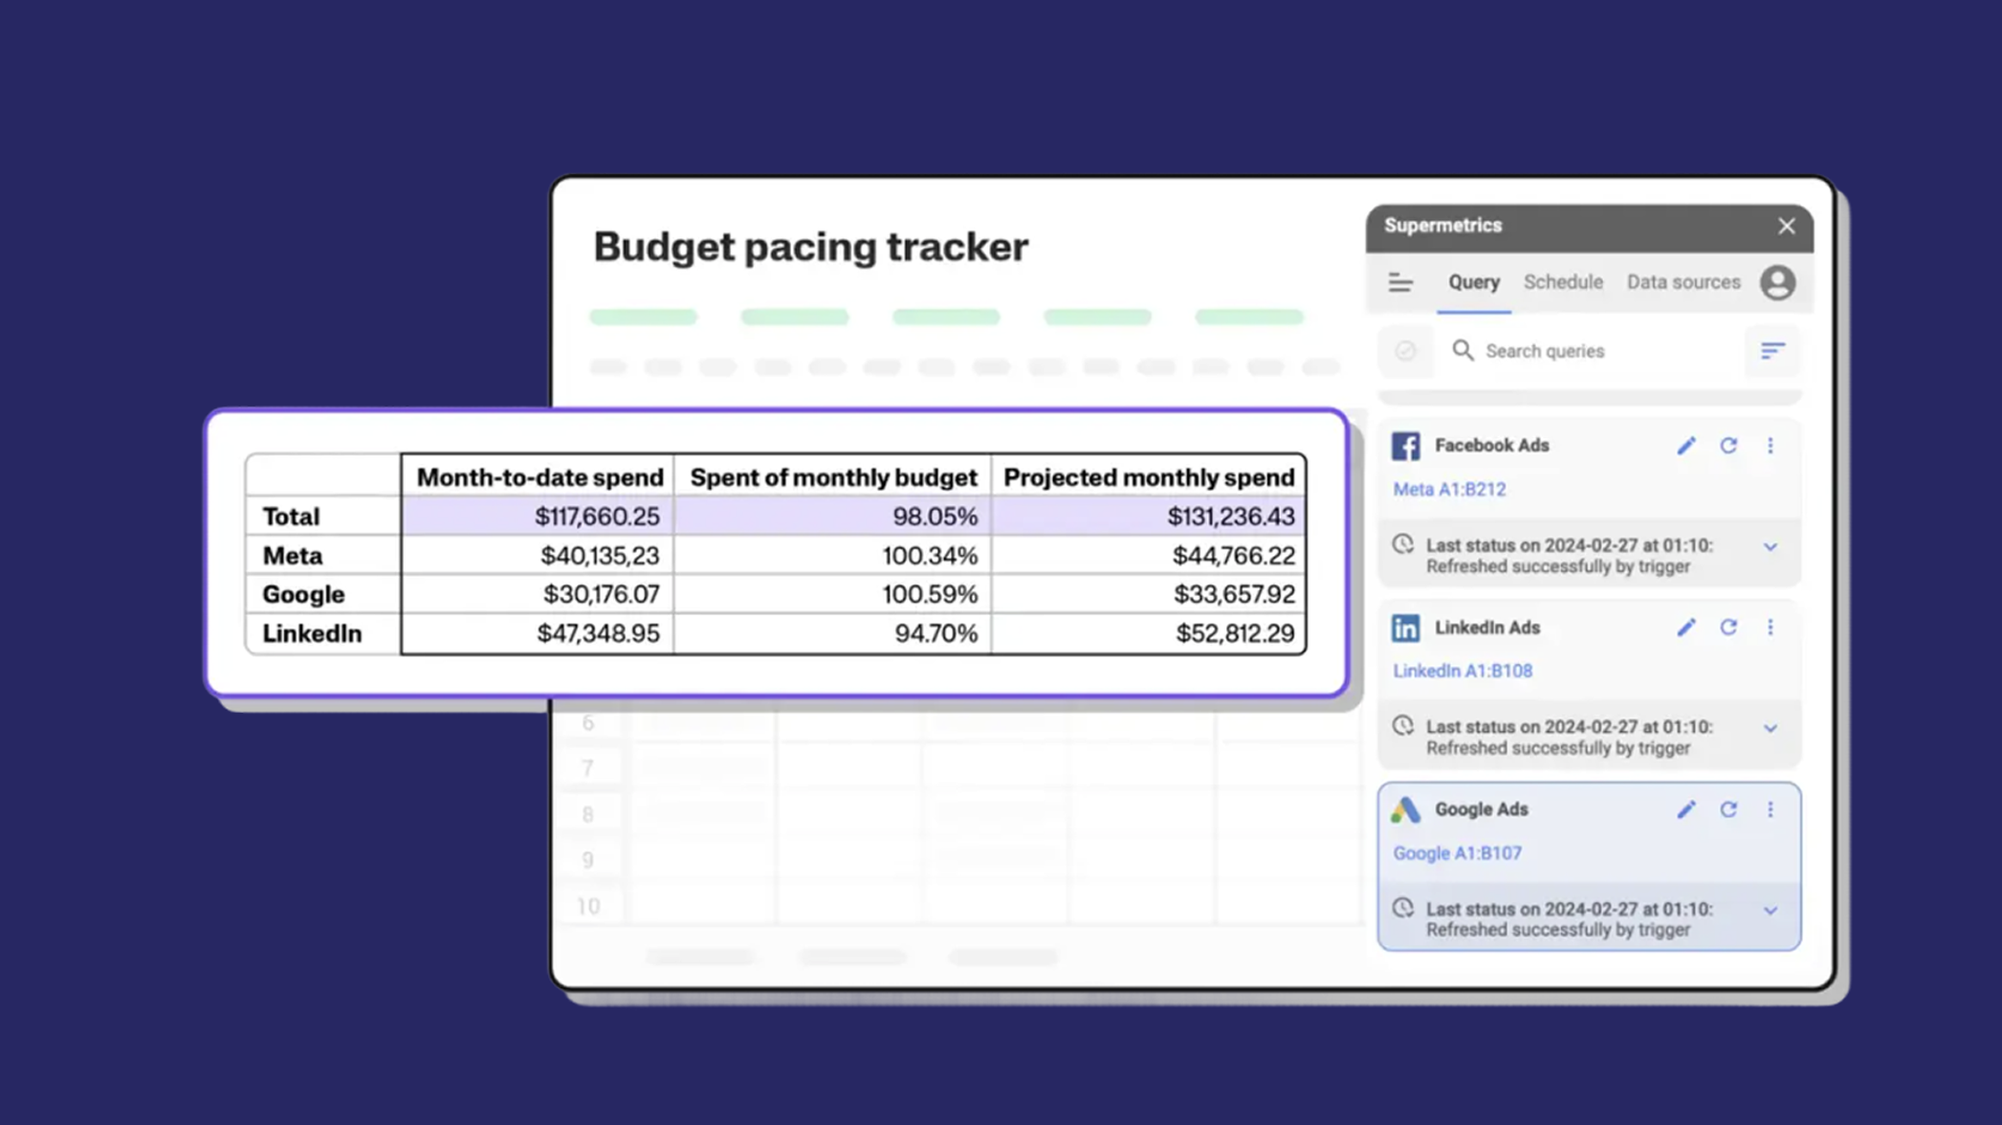Refresh the Google Ads query
Image resolution: width=2002 pixels, height=1125 pixels.
[1727, 810]
